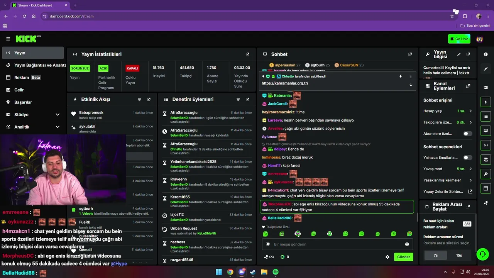494x278 pixels.
Task: Expand the Analitik sidebar section
Action: (x=58, y=127)
